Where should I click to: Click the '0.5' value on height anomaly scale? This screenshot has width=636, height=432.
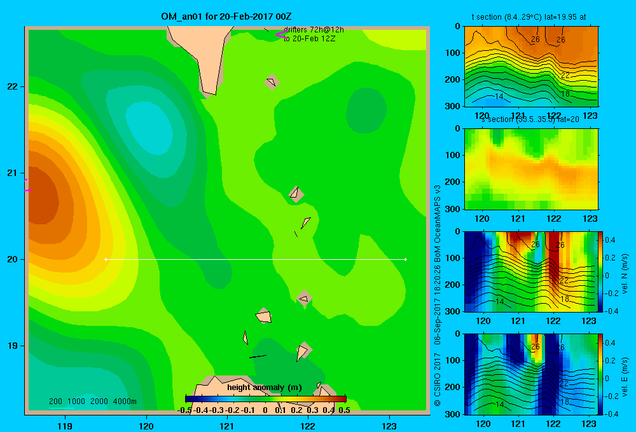[x=344, y=410]
